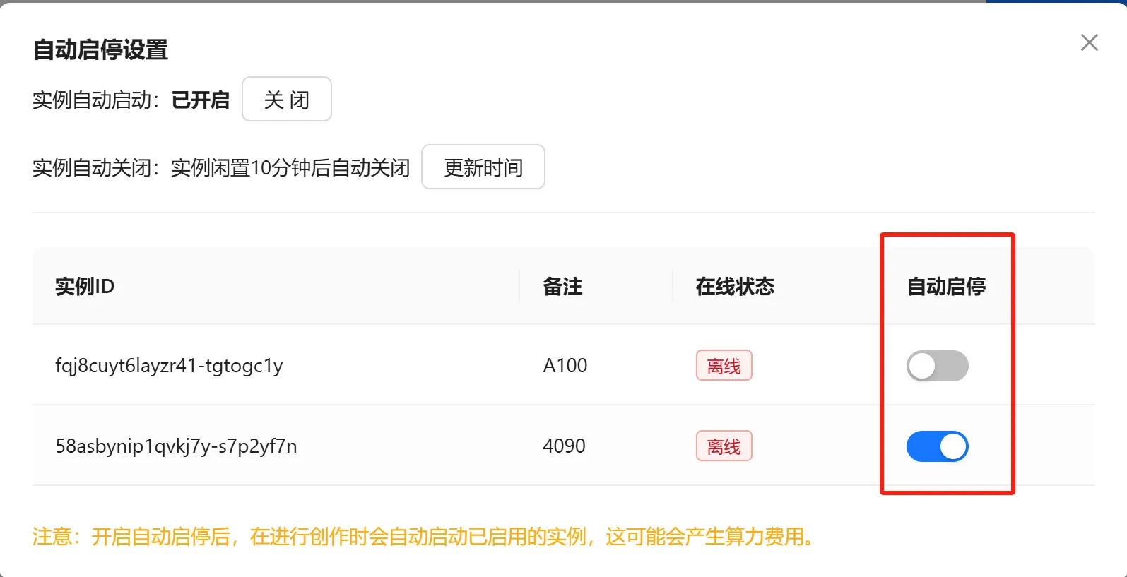Click the 自动启停 column header

(946, 287)
